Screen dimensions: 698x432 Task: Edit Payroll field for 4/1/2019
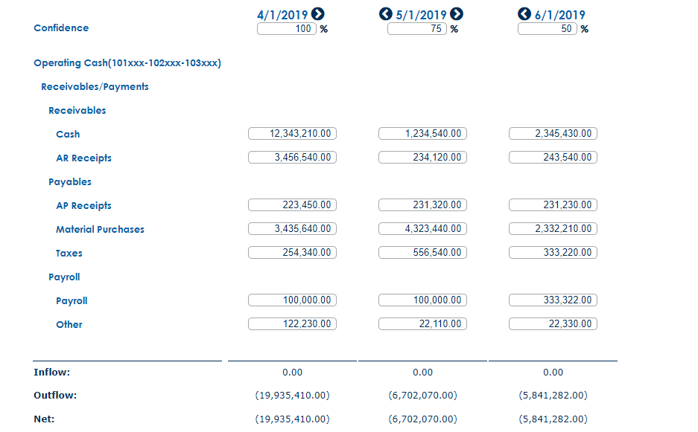pos(293,300)
